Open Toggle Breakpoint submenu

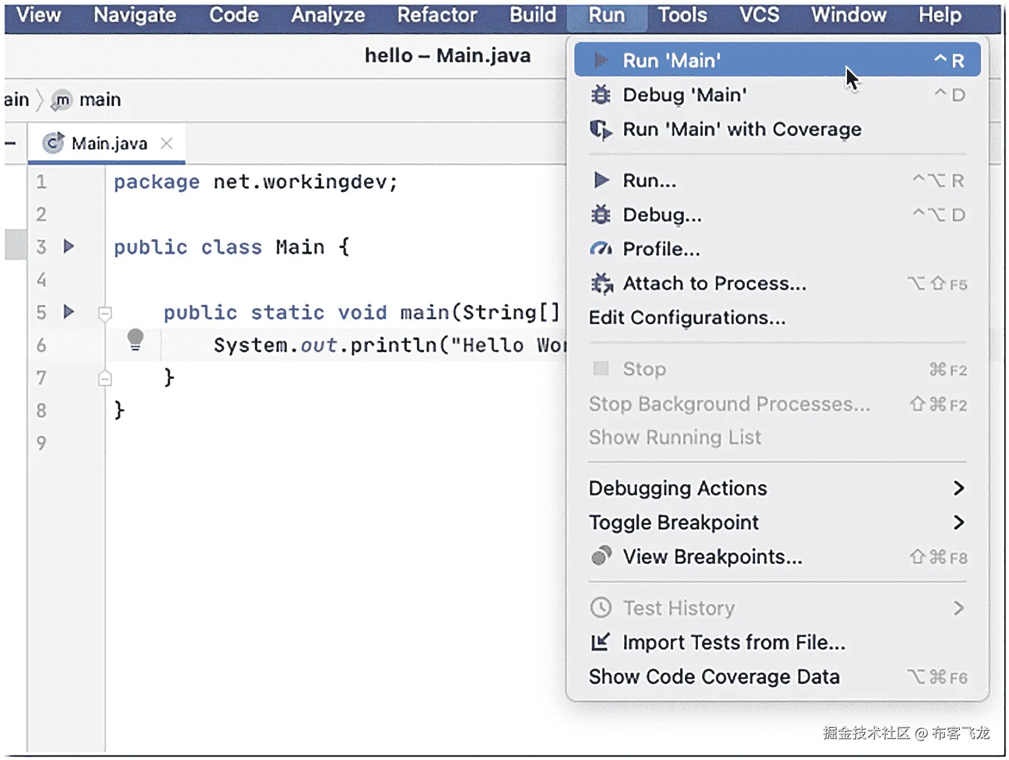click(x=777, y=522)
